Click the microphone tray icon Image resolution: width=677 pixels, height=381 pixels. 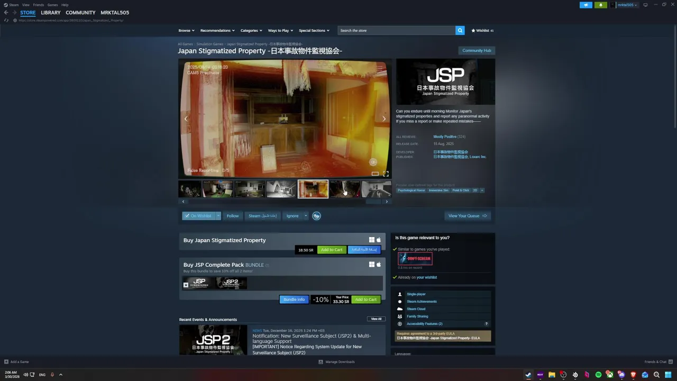[52, 375]
